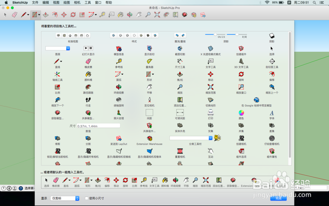Click the 轴线工具 axes icon

(57, 74)
